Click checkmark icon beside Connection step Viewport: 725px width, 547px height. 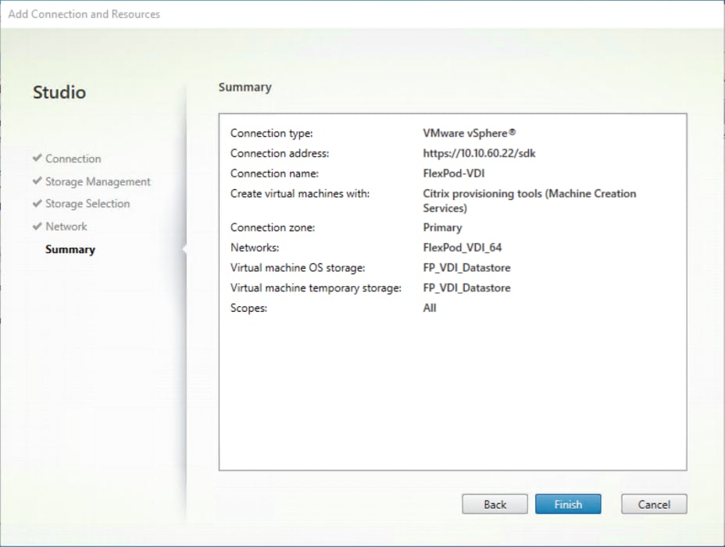click(x=37, y=158)
